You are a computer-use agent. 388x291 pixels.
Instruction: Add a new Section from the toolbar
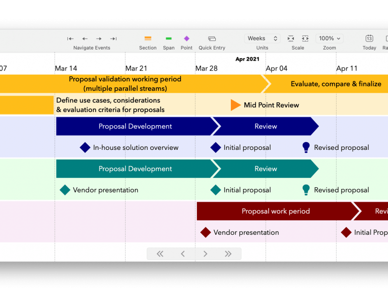[148, 39]
